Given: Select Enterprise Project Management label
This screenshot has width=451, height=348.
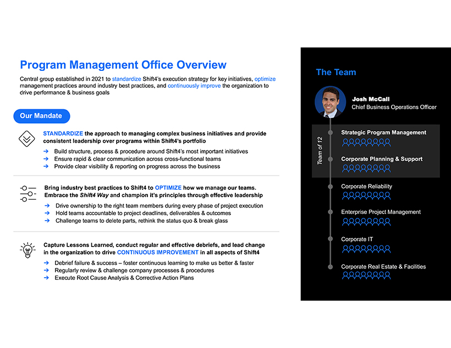Looking at the screenshot, I should tap(381, 212).
